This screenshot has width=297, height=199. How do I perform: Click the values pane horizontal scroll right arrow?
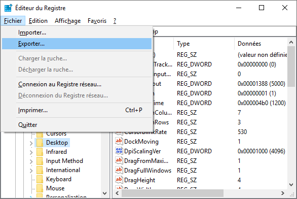click(x=283, y=193)
